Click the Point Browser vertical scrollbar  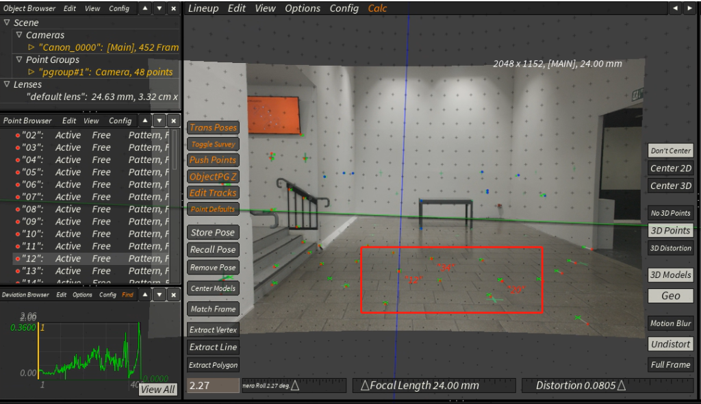coord(175,150)
